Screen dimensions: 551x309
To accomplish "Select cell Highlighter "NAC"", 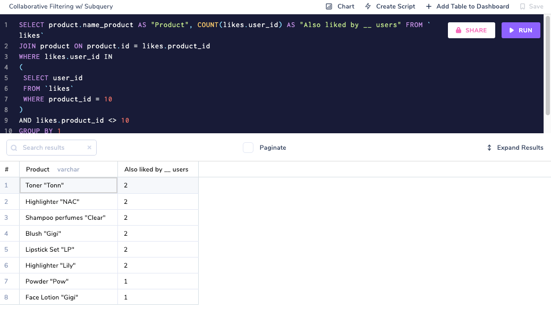I will coord(69,202).
